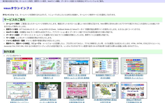165x103 pixels.
Task: Follow the (社)東京都宅地建物取引業協会 text link
Action: [105, 100]
